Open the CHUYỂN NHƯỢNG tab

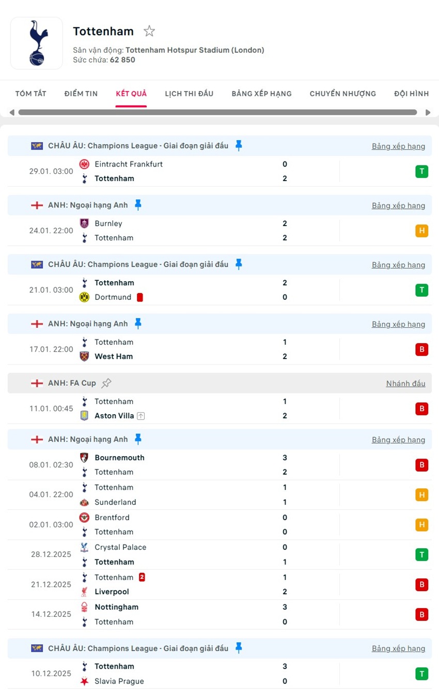342,94
